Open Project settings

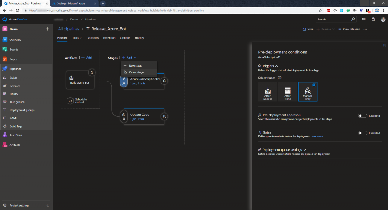19,205
